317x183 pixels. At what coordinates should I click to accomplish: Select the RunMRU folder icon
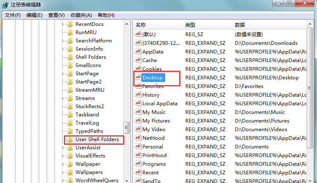tap(70, 32)
